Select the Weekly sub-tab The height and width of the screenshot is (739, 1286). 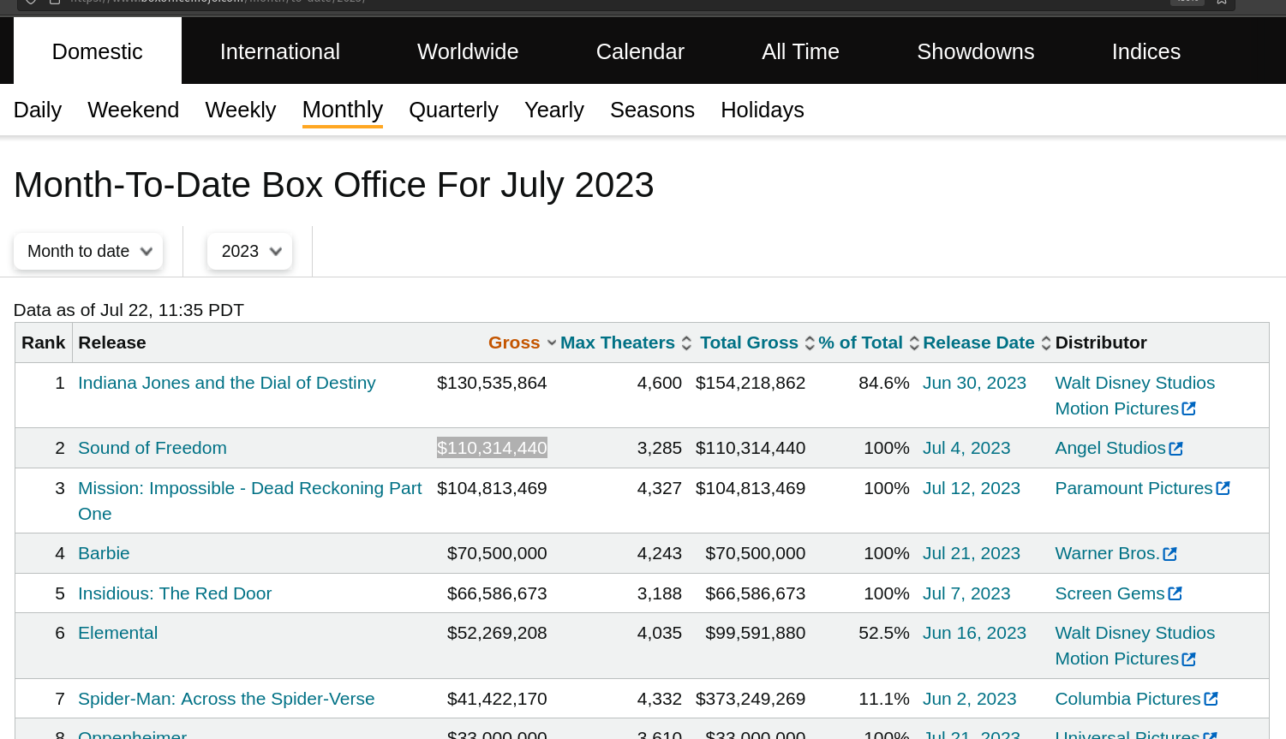(241, 110)
